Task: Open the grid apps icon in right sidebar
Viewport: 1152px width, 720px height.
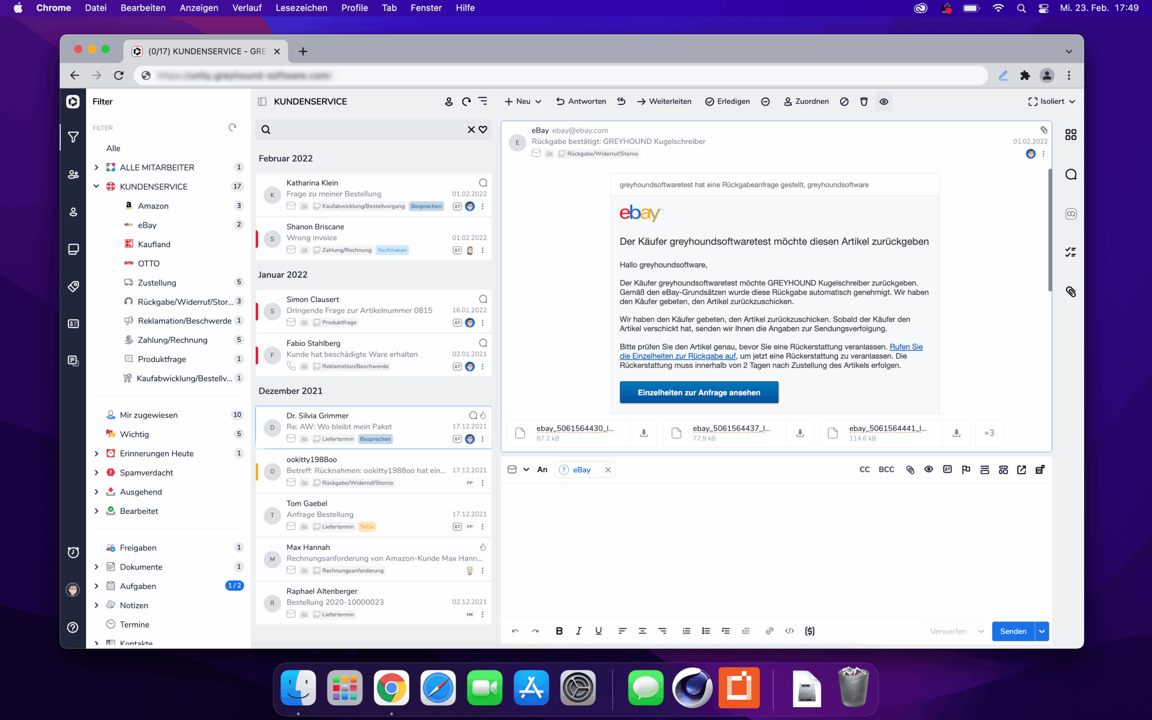Action: [1071, 135]
